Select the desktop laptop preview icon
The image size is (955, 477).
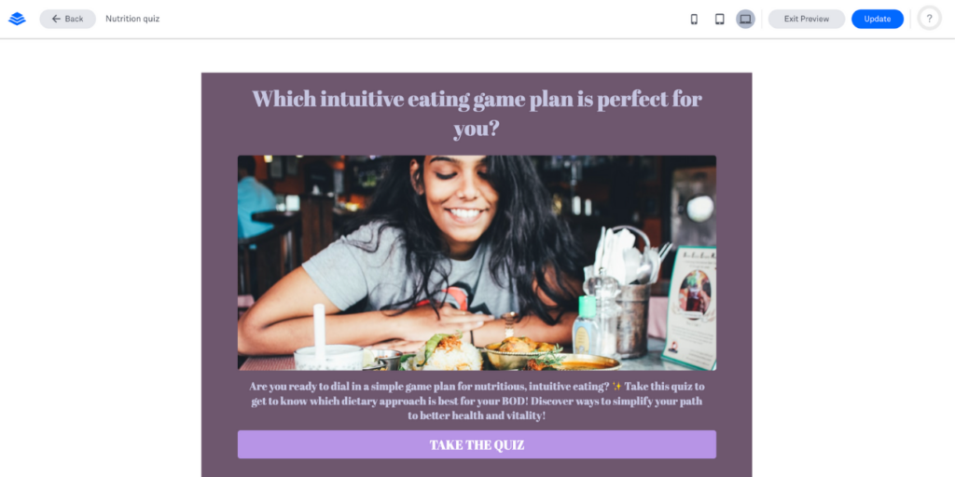(x=745, y=19)
